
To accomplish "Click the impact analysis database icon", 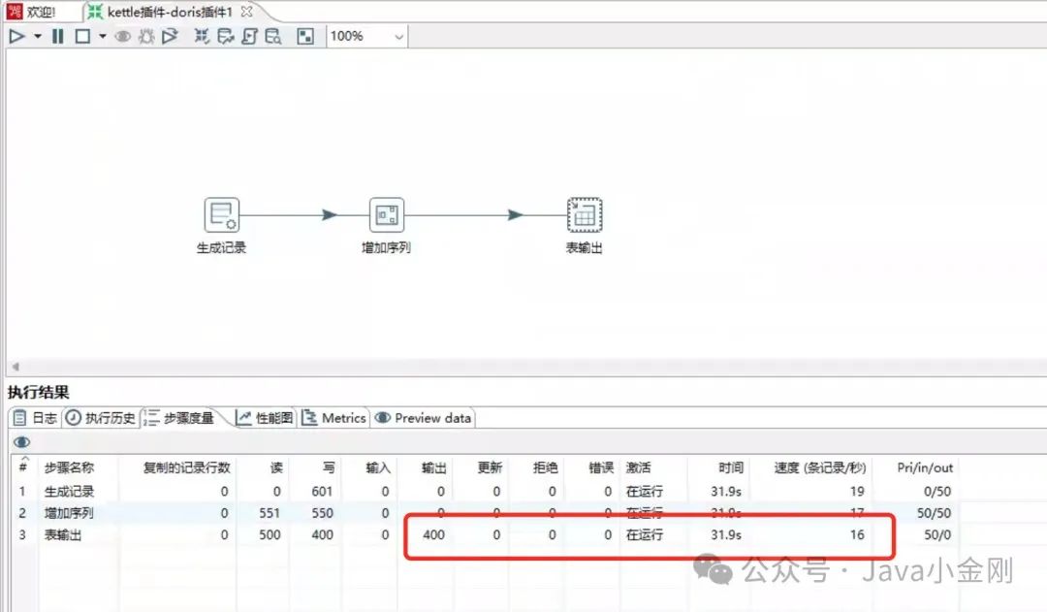I will tap(226, 36).
